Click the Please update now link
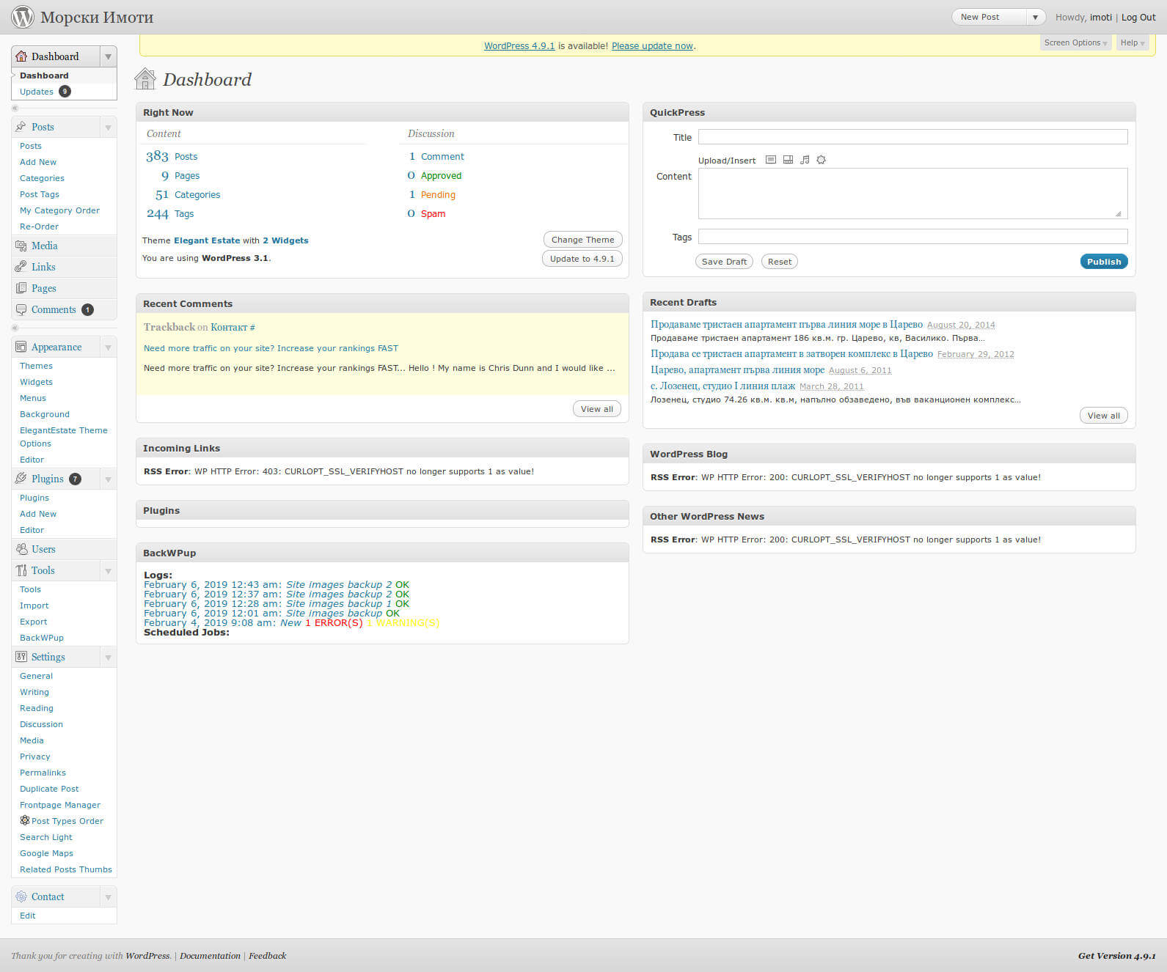Viewport: 1167px width, 972px height. (x=652, y=45)
